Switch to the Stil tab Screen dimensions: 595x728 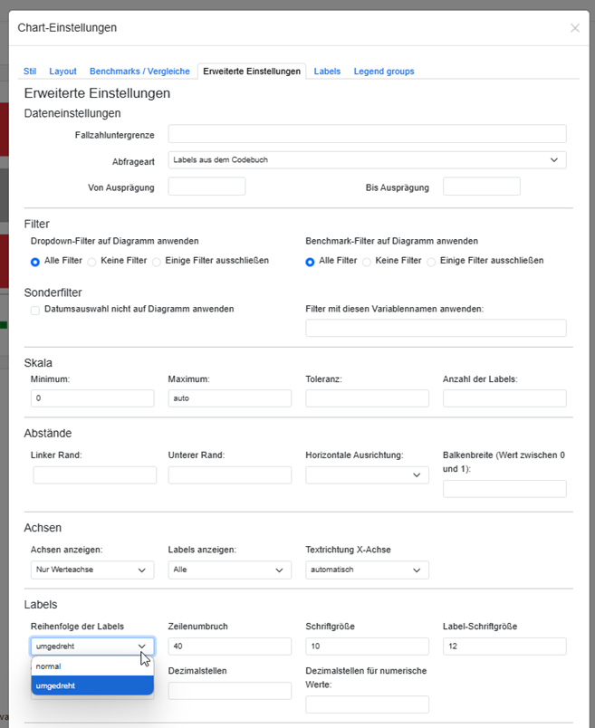[x=30, y=71]
